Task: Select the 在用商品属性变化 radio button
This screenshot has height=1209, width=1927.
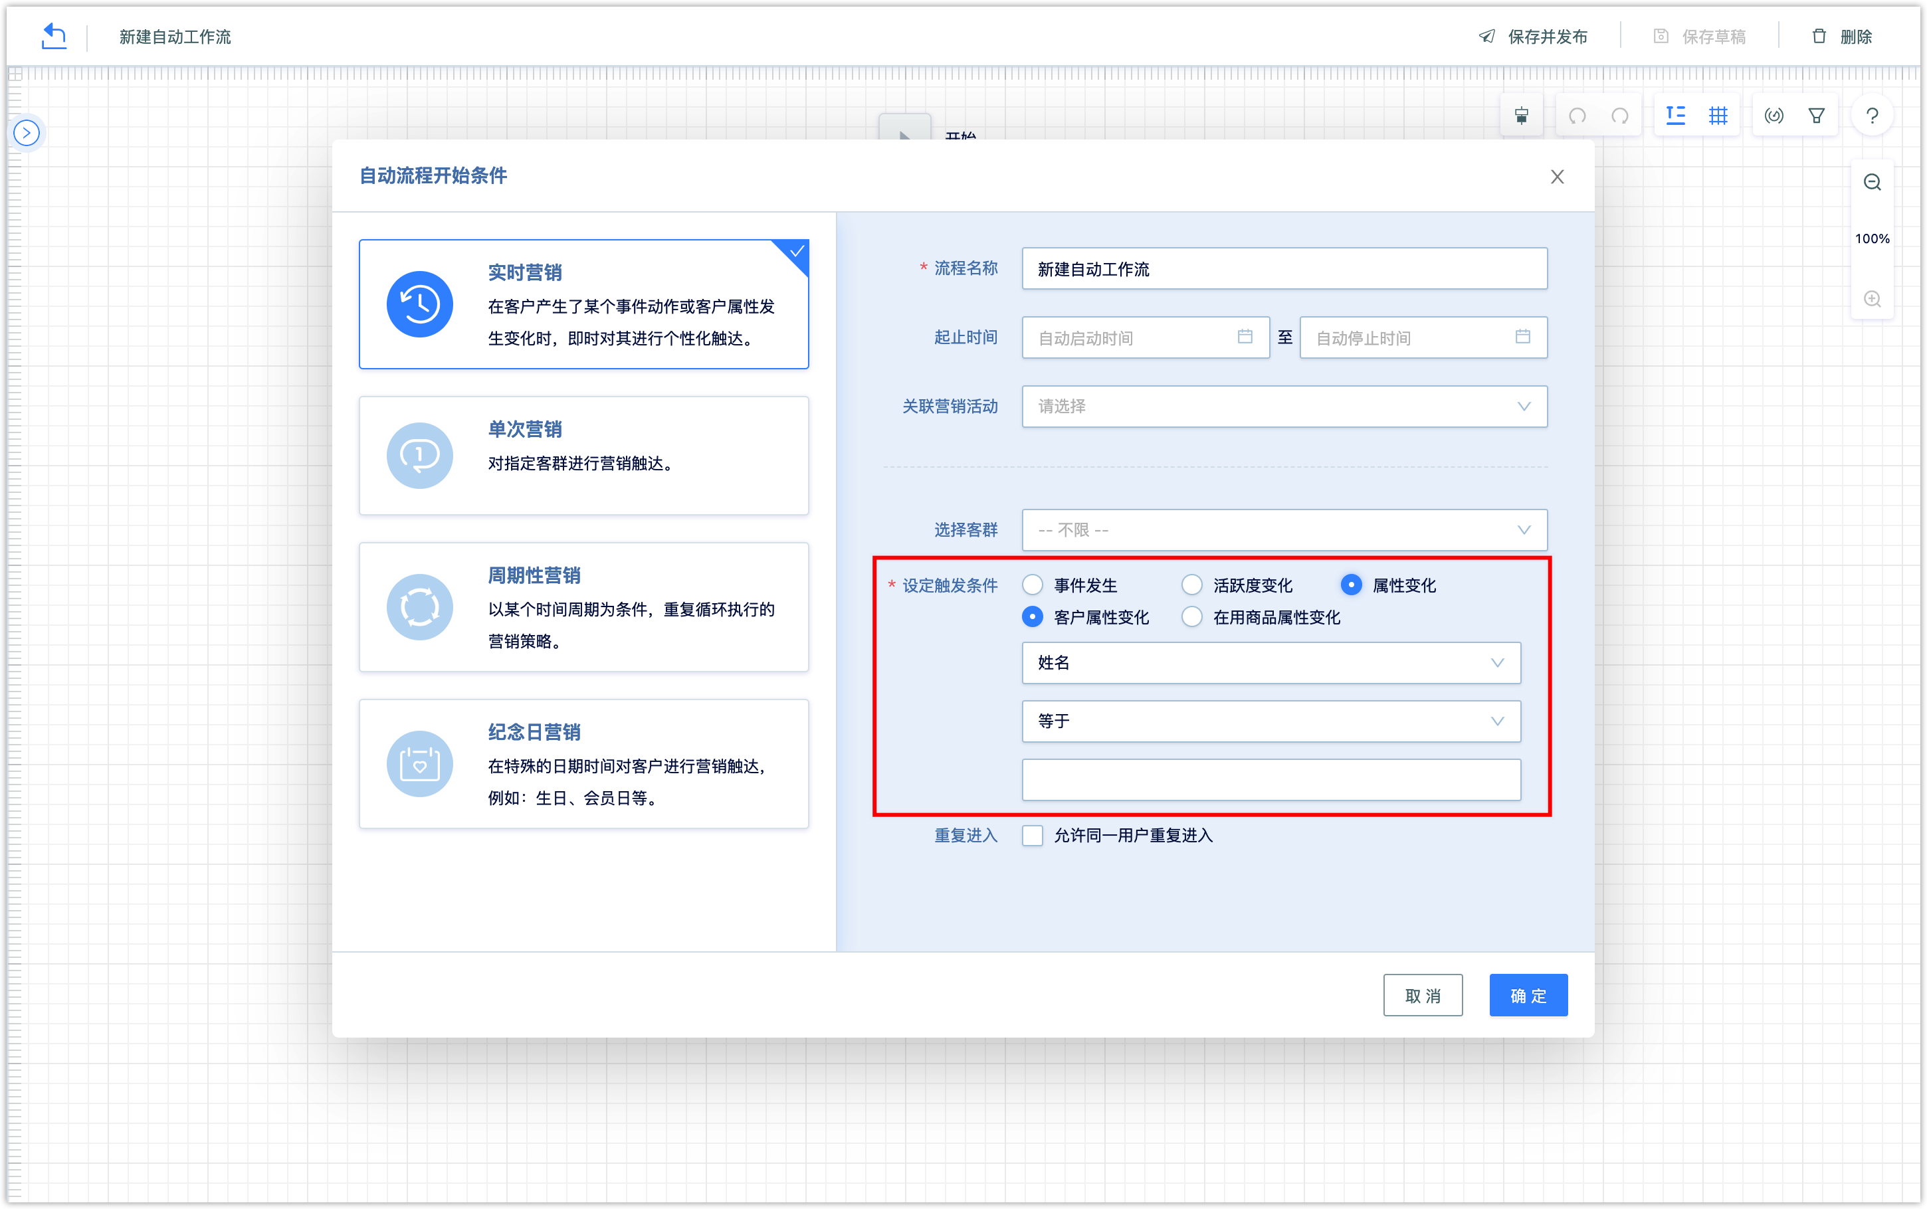Action: click(1191, 617)
